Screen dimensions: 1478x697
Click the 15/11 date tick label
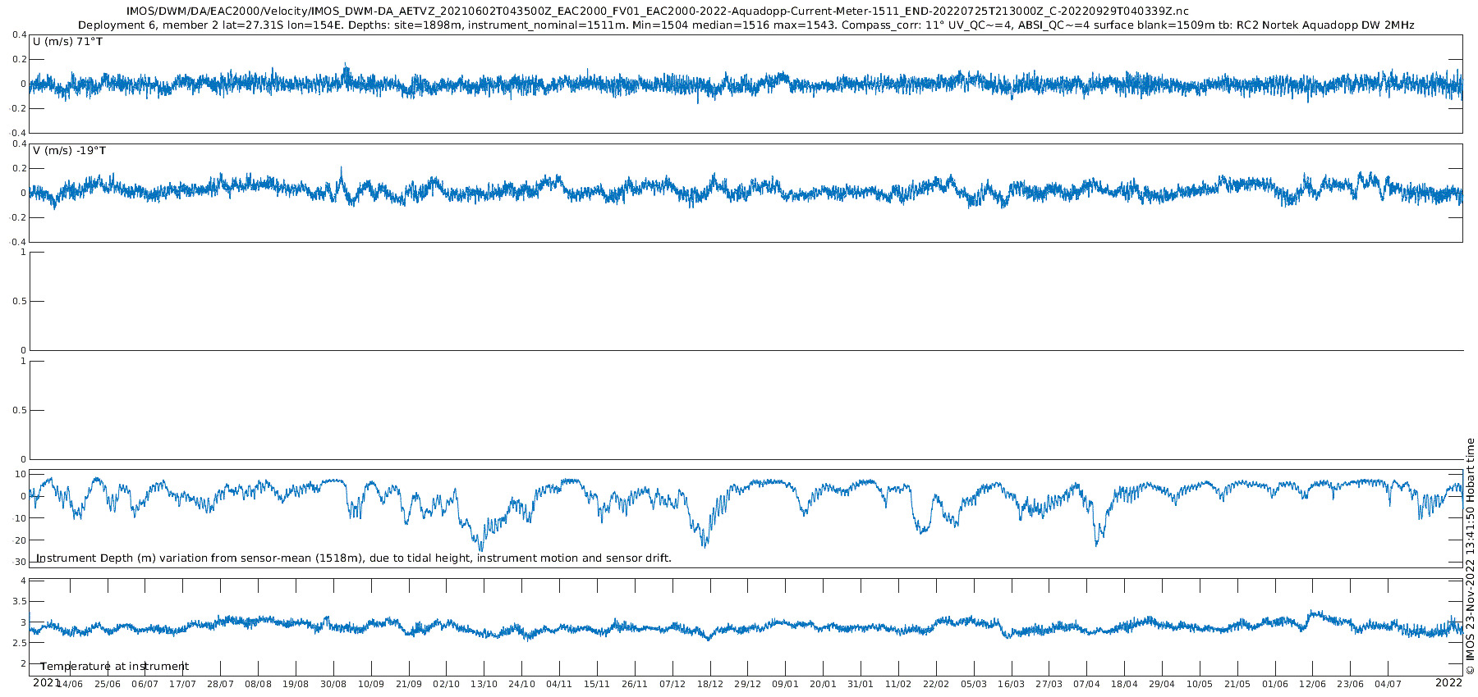[x=597, y=684]
